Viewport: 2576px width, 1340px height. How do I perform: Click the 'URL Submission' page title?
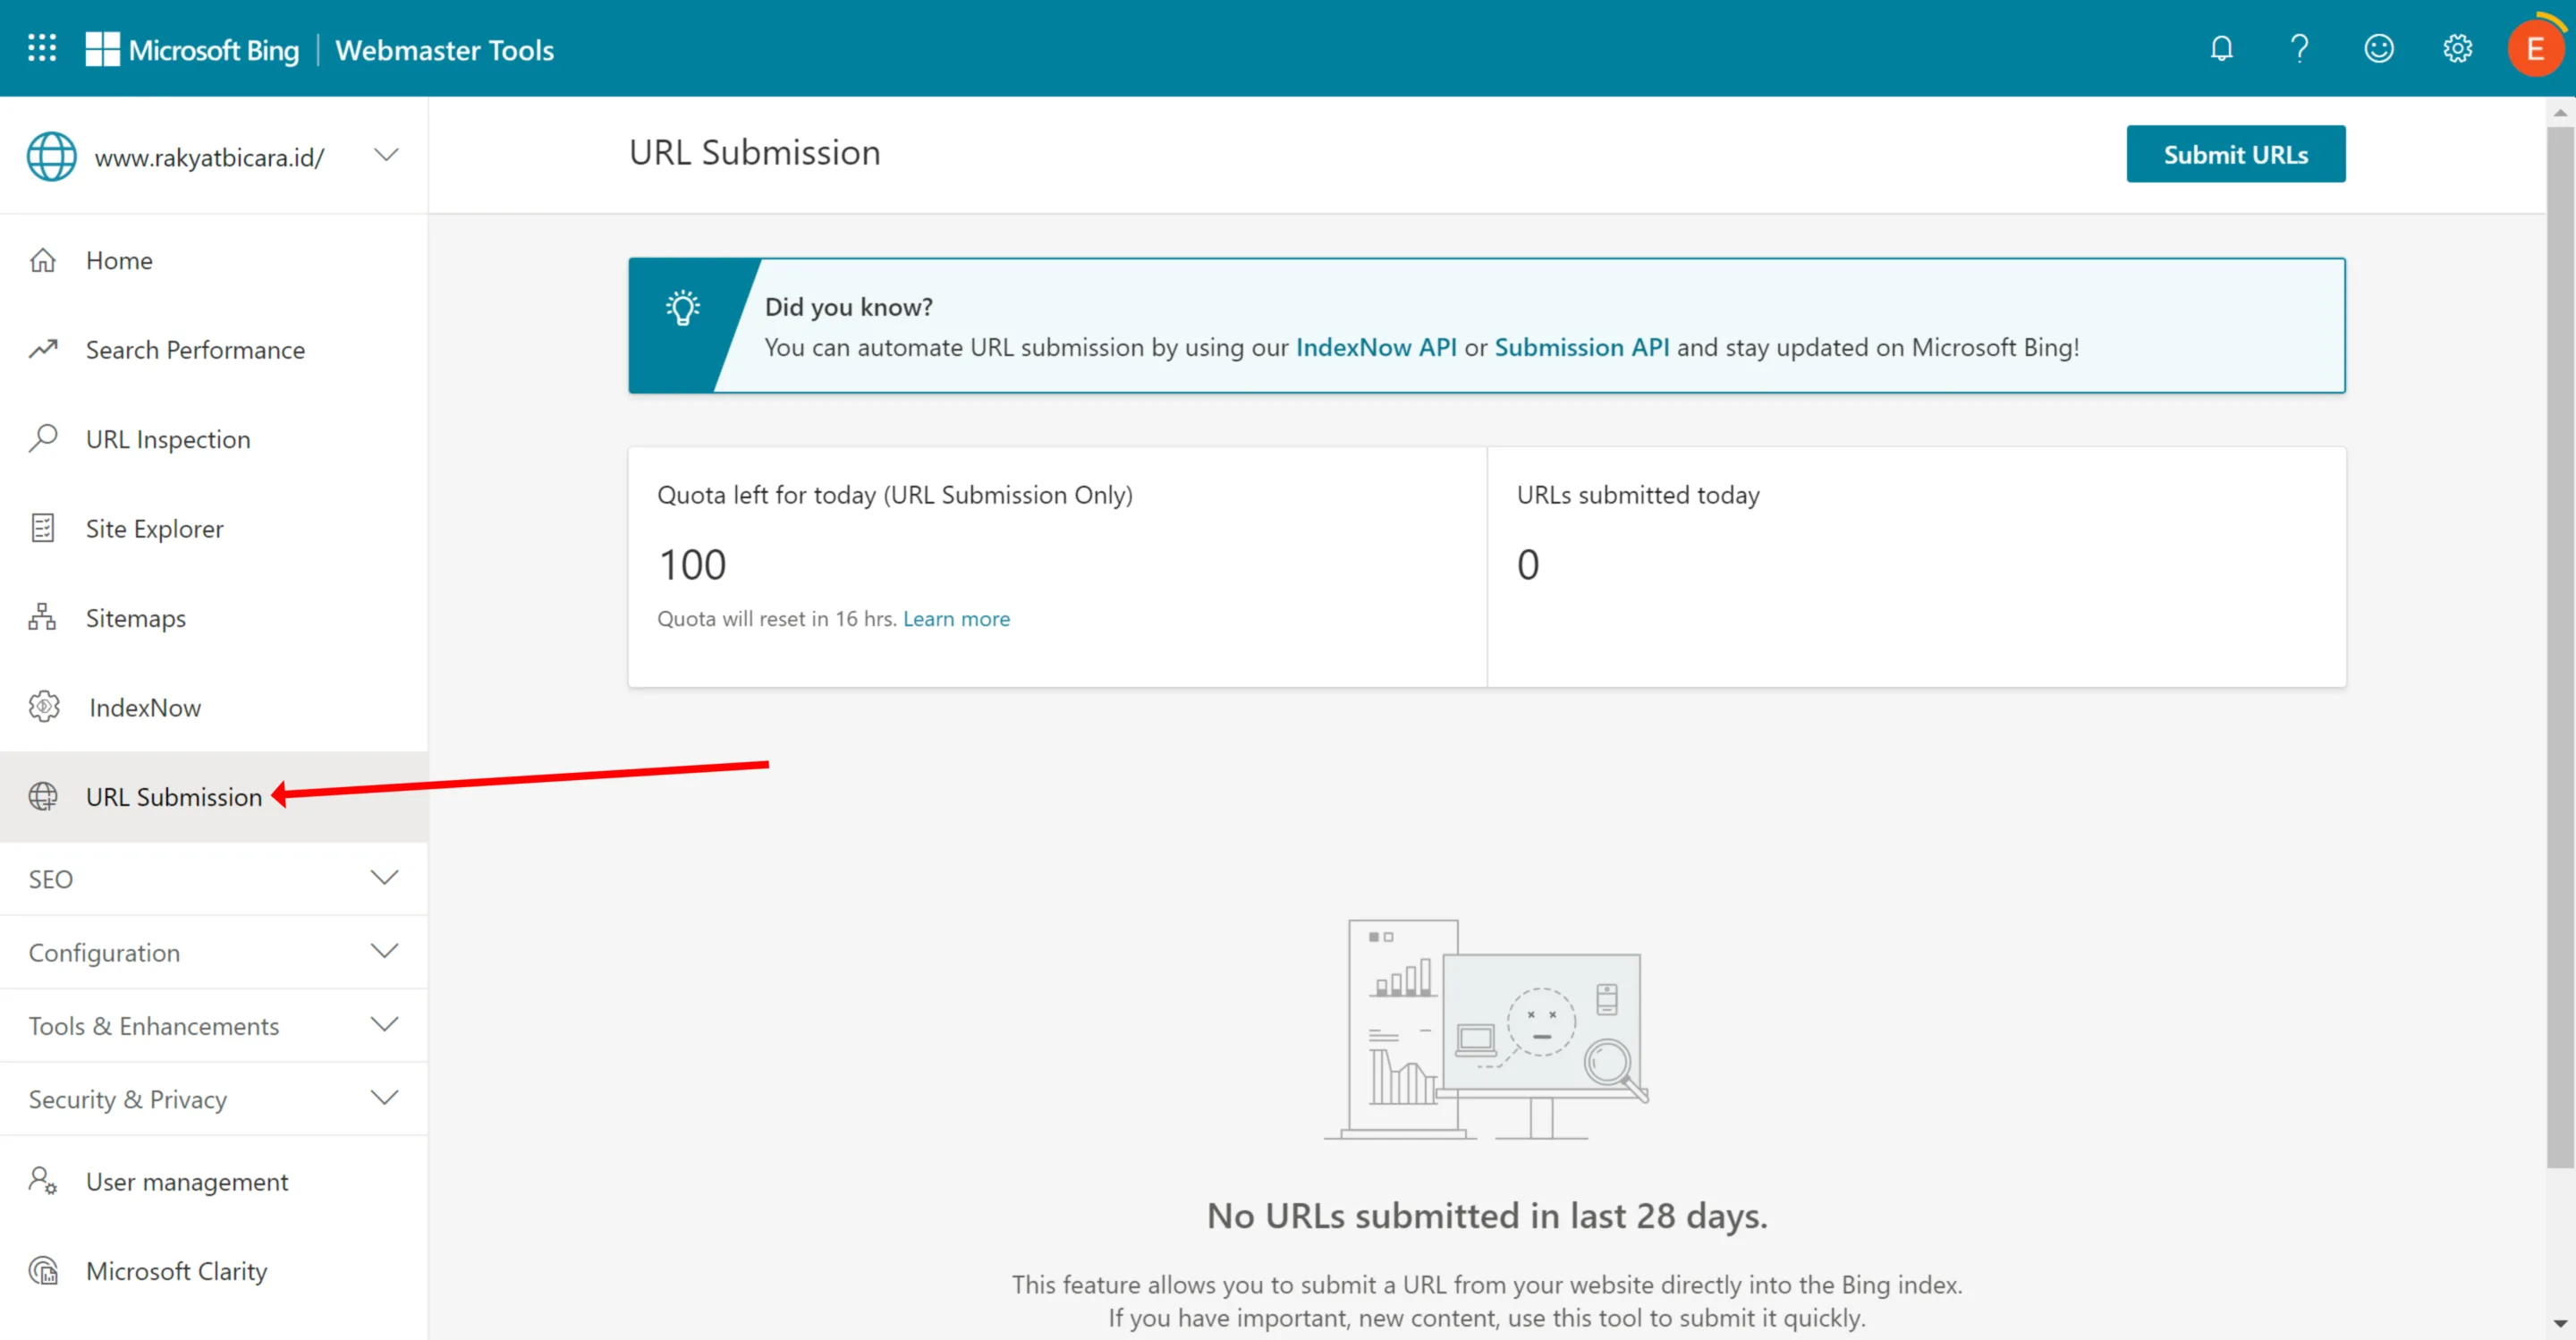point(754,152)
